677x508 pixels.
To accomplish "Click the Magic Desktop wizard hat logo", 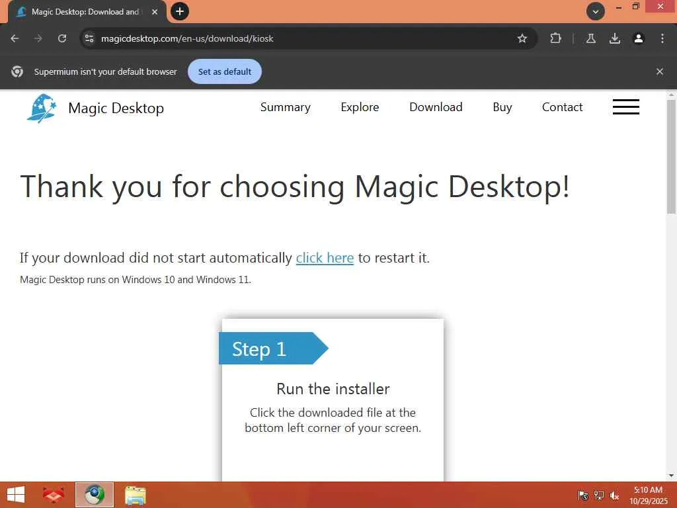I will pos(42,108).
